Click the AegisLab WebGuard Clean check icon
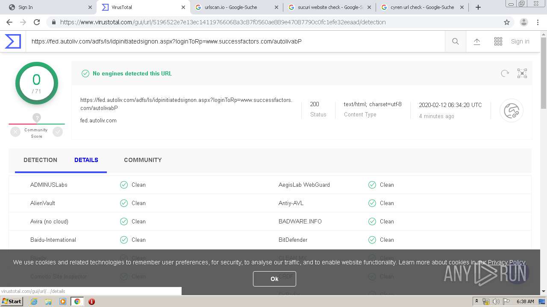This screenshot has width=547, height=307. point(372,185)
